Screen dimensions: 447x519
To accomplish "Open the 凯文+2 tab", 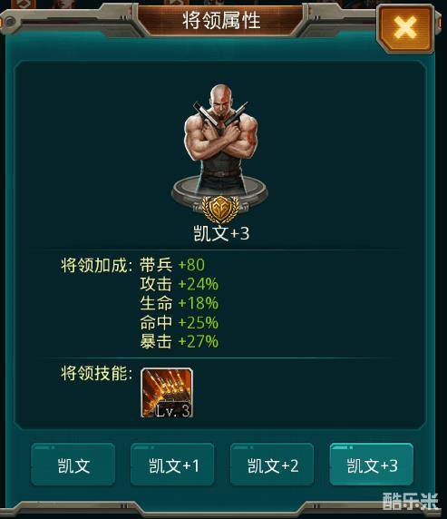I will [272, 465].
